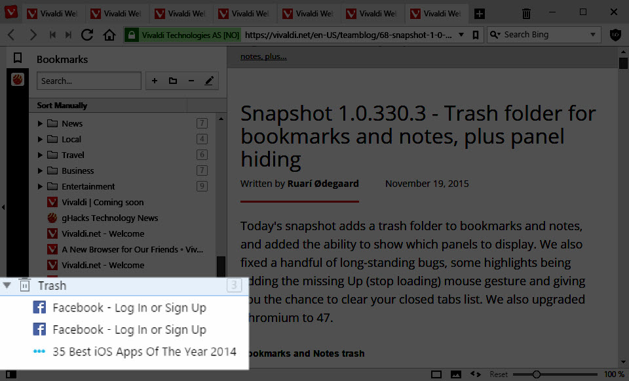Open the gHacks web panel icon
This screenshot has height=381, width=629.
(x=18, y=79)
